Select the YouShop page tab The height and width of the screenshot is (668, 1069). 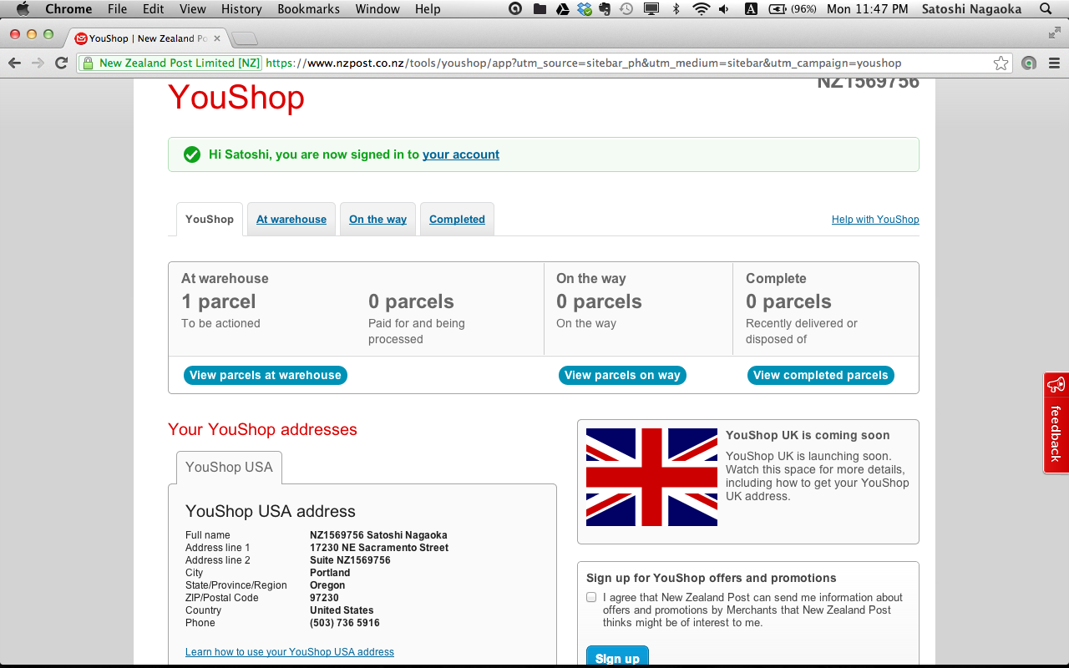tap(210, 220)
